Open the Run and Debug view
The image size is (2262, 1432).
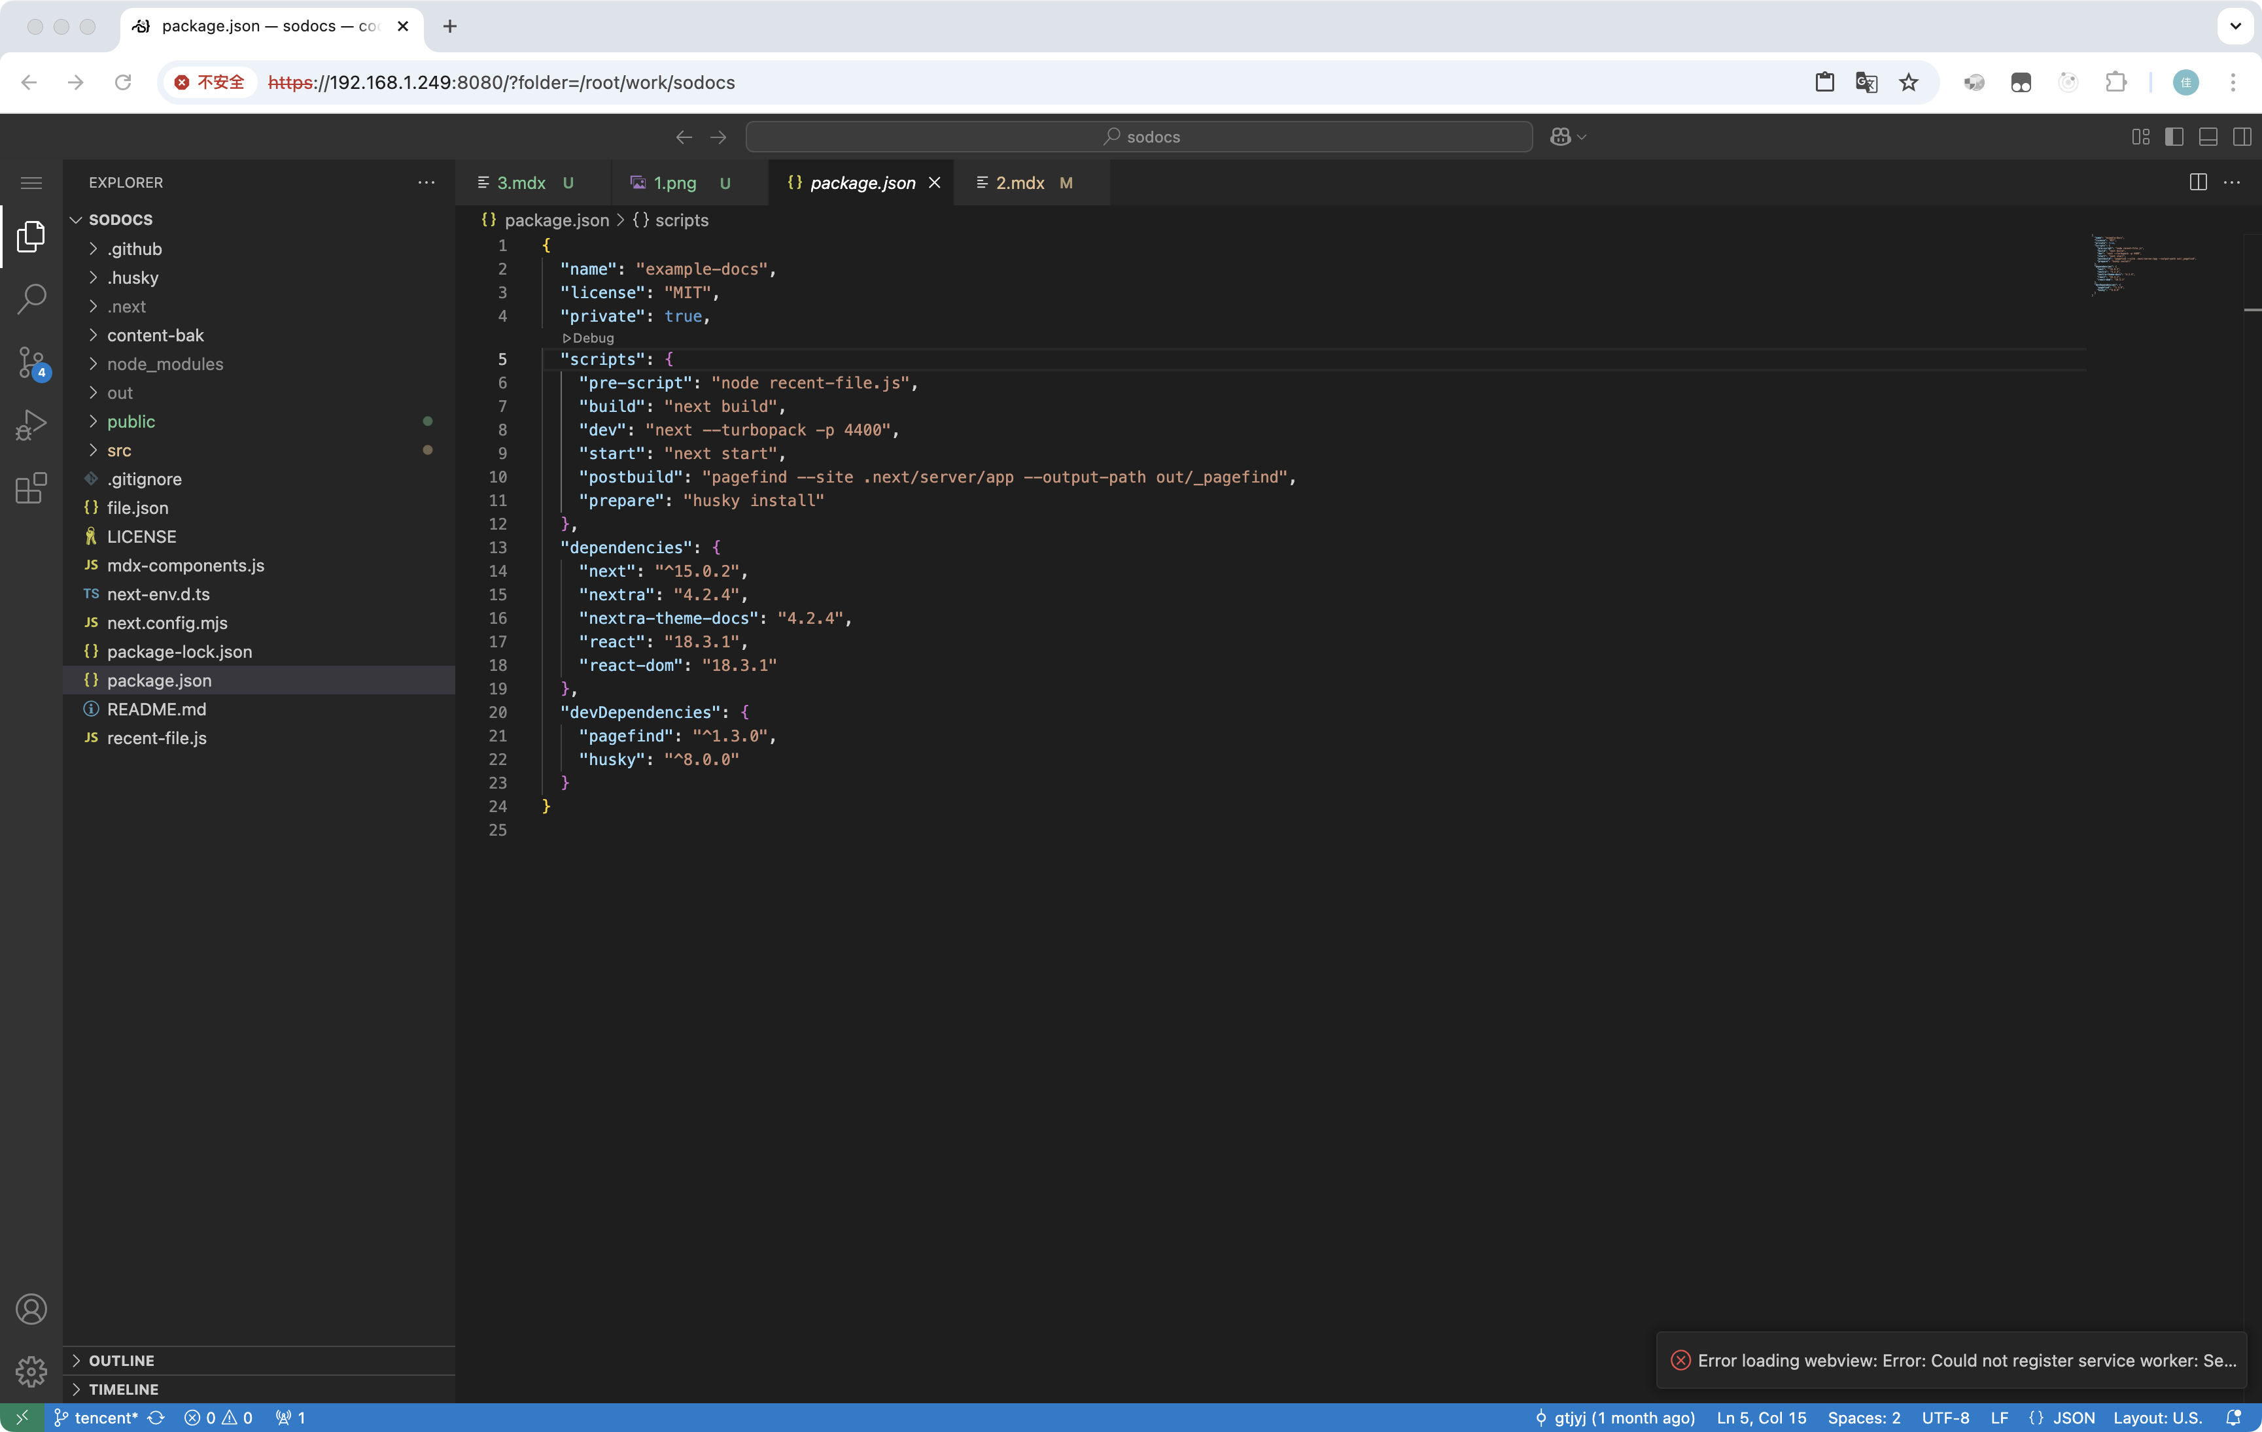[31, 424]
